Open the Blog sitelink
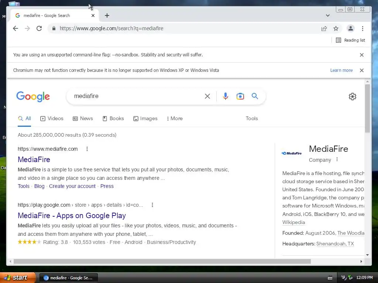 tap(39, 186)
